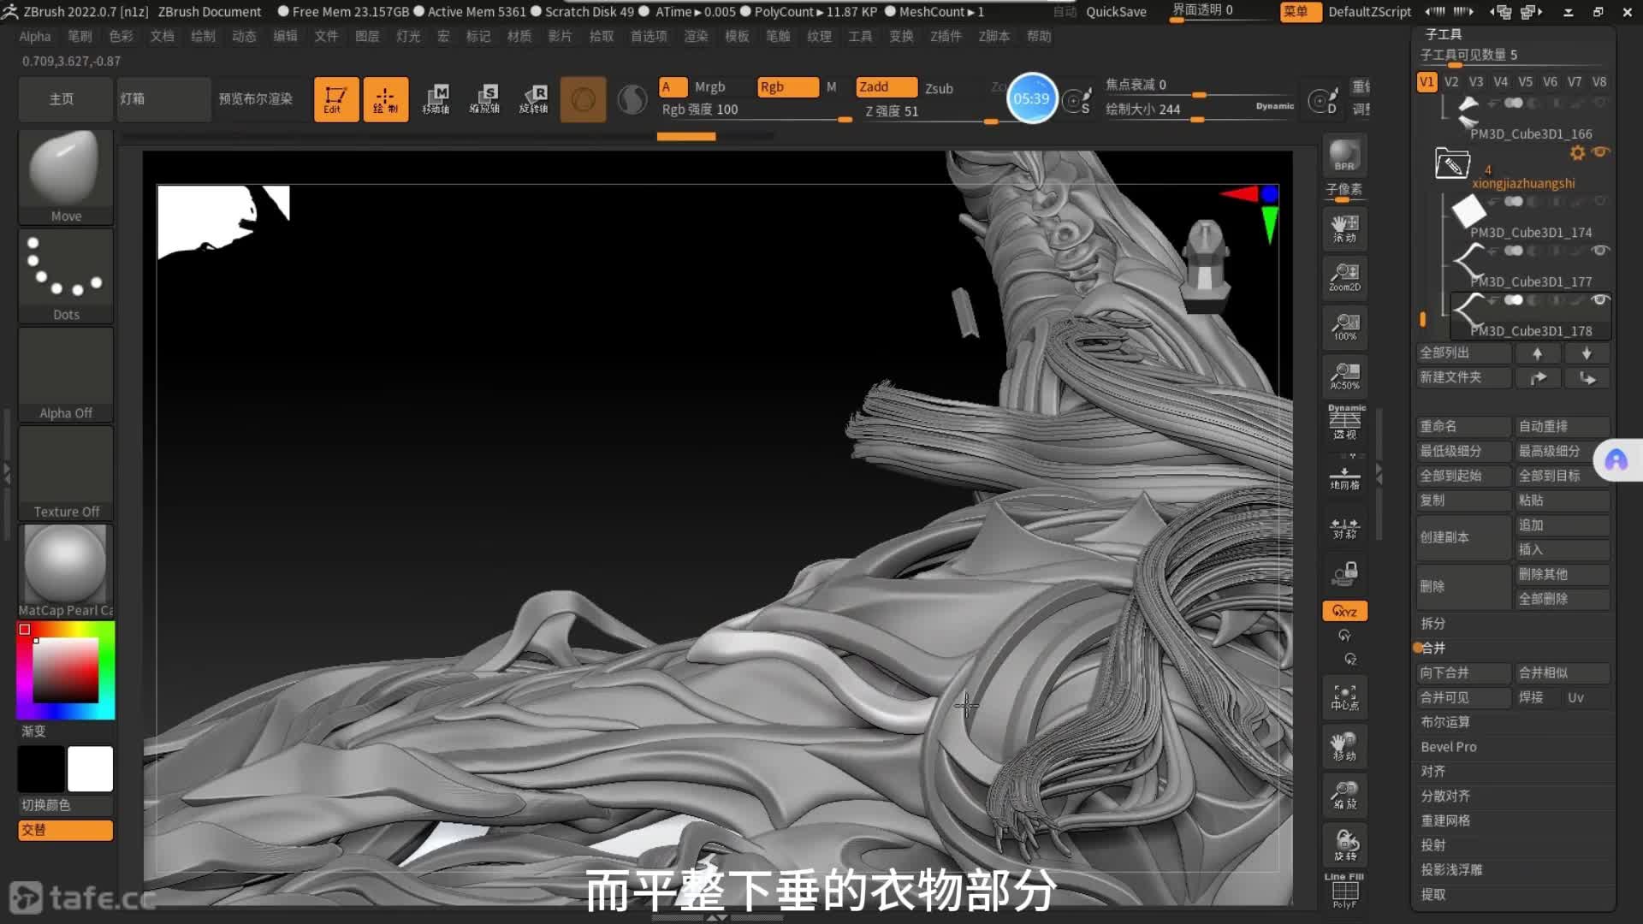Image resolution: width=1643 pixels, height=924 pixels.
Task: Toggle the Zadd mode button
Action: click(887, 87)
